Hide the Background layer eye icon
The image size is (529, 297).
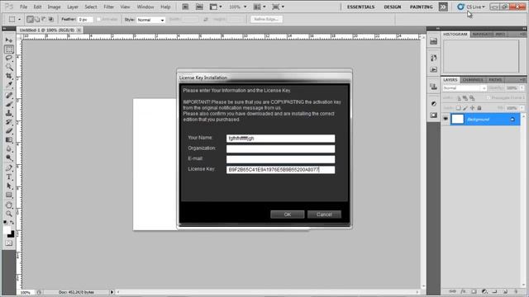tap(446, 119)
